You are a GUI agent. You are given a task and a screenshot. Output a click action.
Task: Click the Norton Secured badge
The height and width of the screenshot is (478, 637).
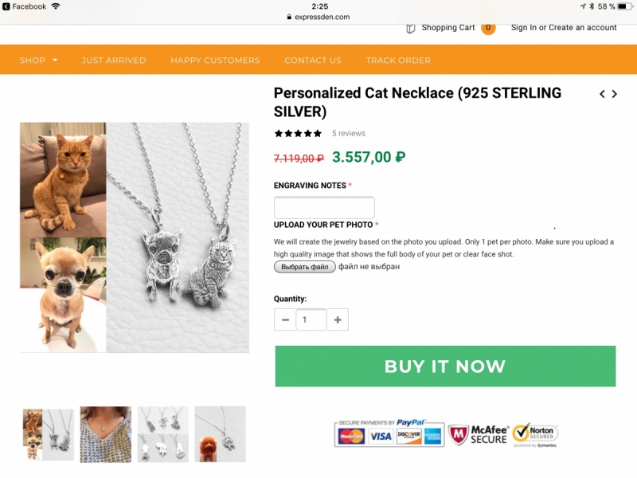(535, 434)
